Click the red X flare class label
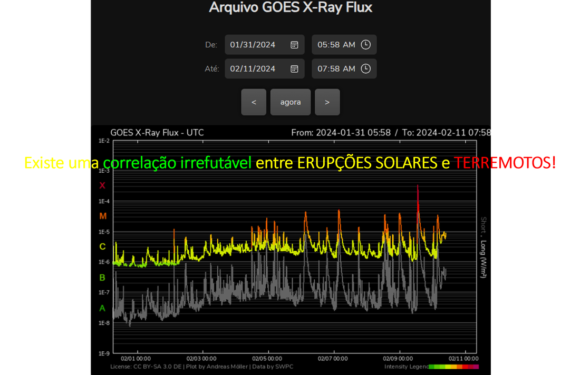580x375 pixels. 102,185
